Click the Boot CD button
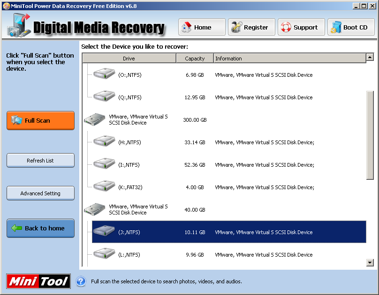379x295 pixels. [x=351, y=27]
